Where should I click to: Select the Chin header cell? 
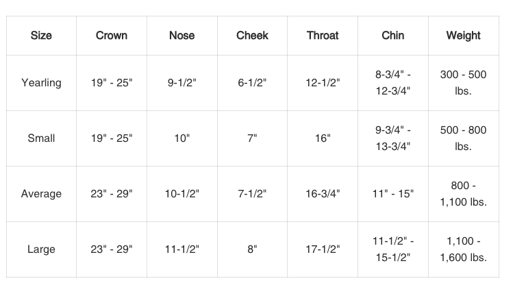tap(393, 36)
